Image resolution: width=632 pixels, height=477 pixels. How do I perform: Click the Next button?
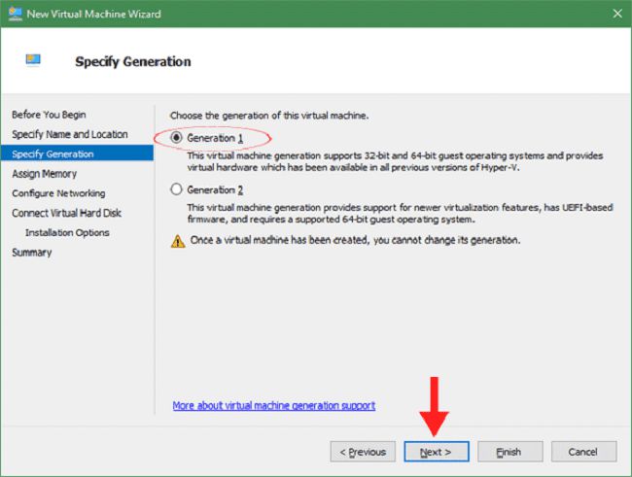point(437,452)
